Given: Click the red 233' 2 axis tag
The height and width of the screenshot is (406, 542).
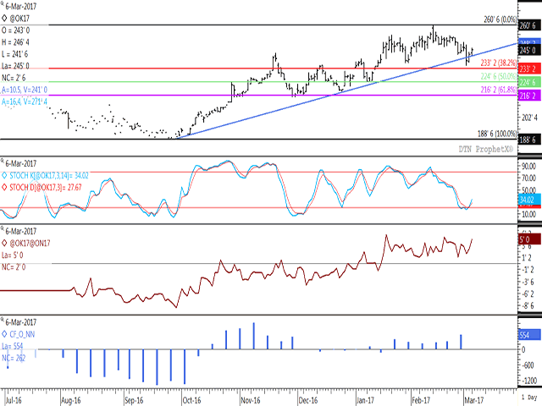Looking at the screenshot, I should coord(529,69).
